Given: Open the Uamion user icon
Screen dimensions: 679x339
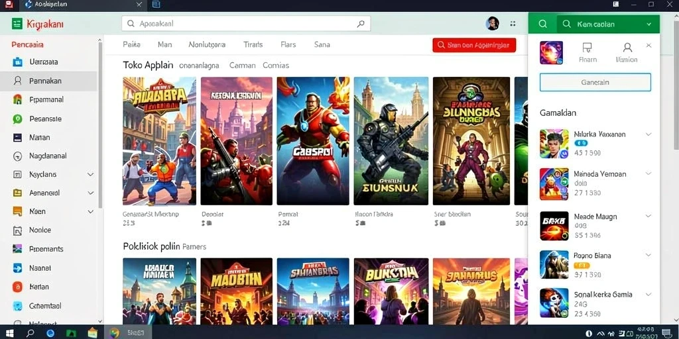Looking at the screenshot, I should pos(627,48).
